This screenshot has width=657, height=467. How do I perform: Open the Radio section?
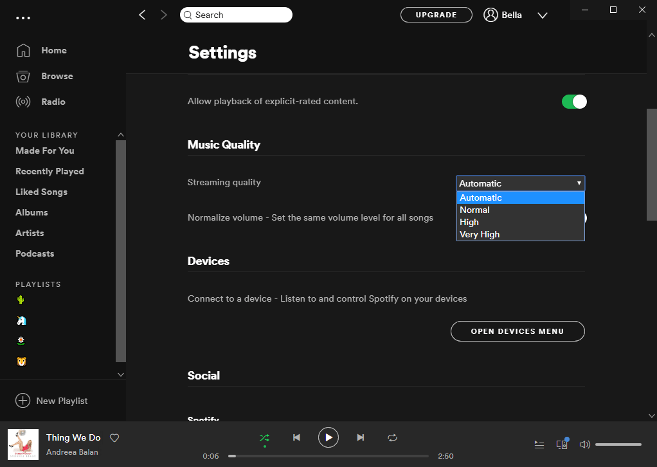[x=53, y=102]
